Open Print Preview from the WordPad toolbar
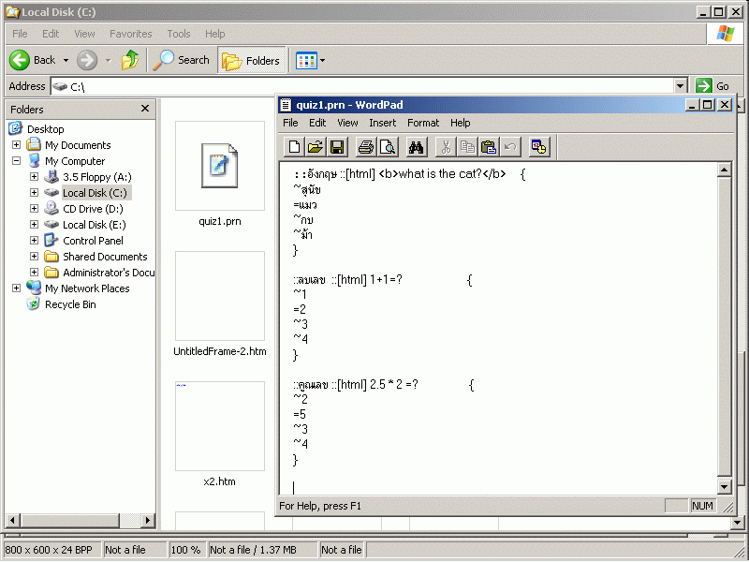Screen dimensions: 749x562 (x=387, y=146)
